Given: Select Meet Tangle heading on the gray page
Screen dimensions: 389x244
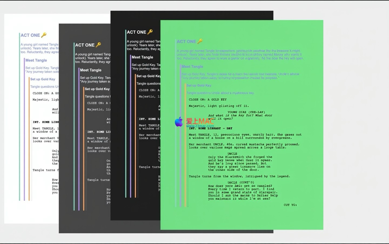Looking at the screenshot, I should [91, 70].
